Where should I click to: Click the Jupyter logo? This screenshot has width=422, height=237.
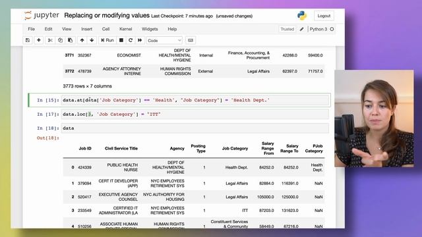click(x=42, y=16)
